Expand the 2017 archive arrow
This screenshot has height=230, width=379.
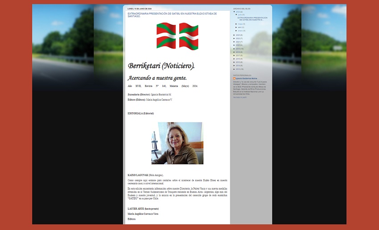click(234, 56)
